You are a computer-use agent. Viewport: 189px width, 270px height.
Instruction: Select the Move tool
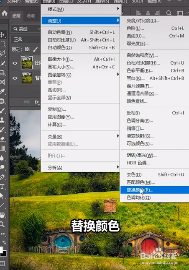tap(3, 35)
